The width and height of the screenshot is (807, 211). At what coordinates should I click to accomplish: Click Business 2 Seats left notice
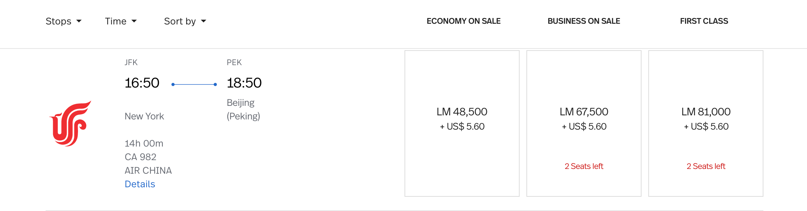coord(584,166)
